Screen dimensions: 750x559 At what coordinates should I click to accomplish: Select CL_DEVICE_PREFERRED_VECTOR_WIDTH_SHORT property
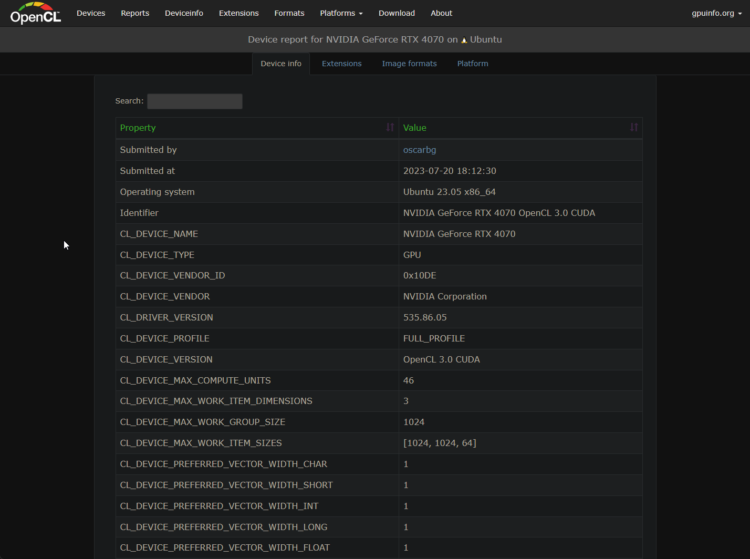pos(226,485)
